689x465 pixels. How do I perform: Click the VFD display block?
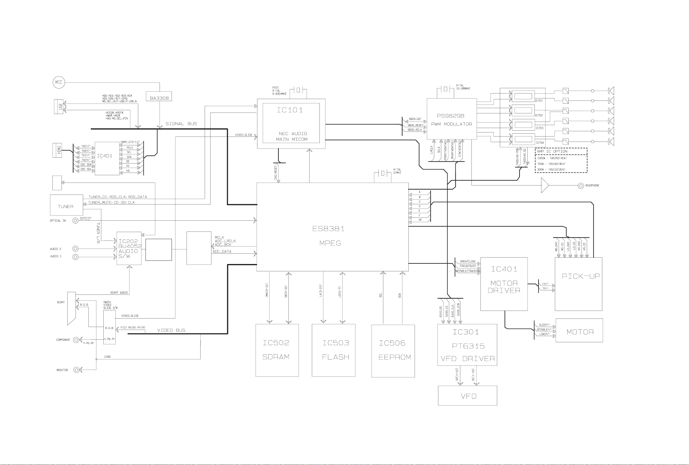[468, 396]
